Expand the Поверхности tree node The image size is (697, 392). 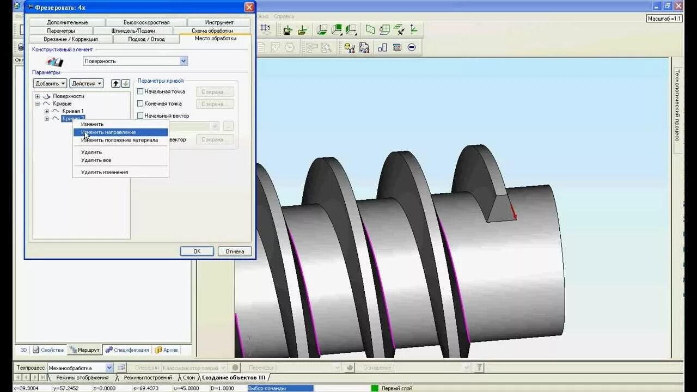click(x=38, y=96)
